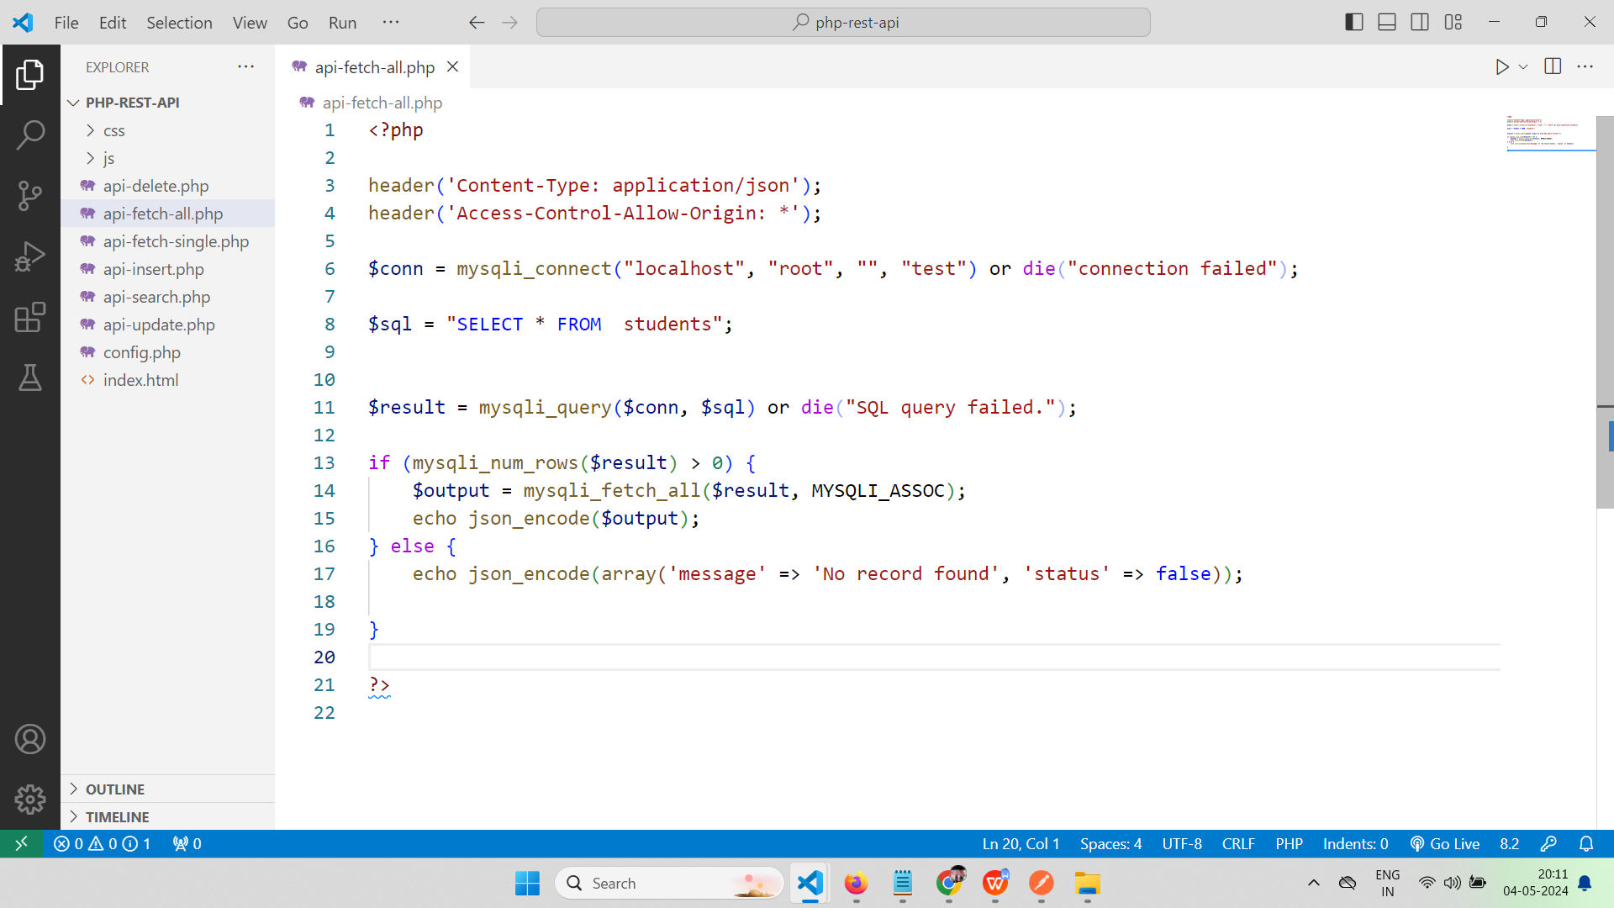The width and height of the screenshot is (1614, 908).
Task: Open the Testing flask view
Action: tap(30, 377)
